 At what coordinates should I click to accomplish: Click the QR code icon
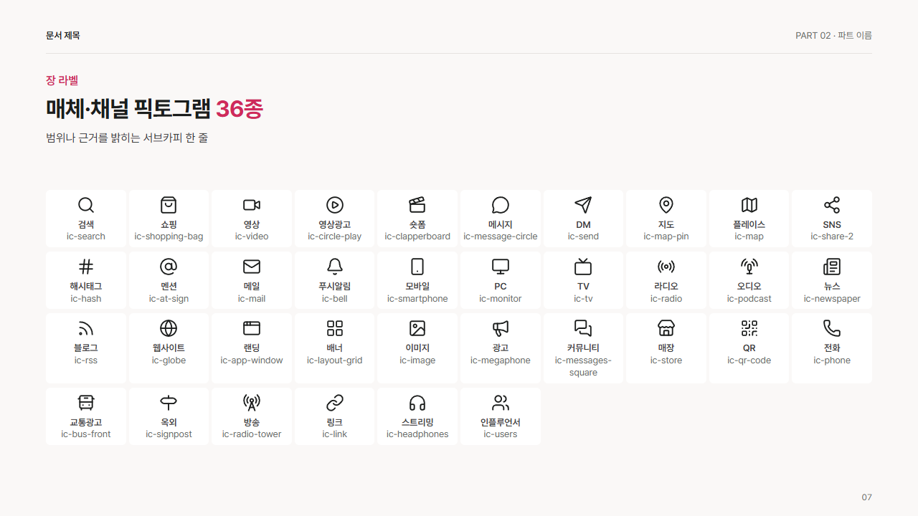749,329
